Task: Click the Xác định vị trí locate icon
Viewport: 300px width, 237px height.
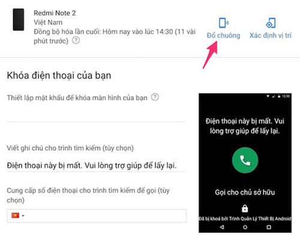Action: 271,23
